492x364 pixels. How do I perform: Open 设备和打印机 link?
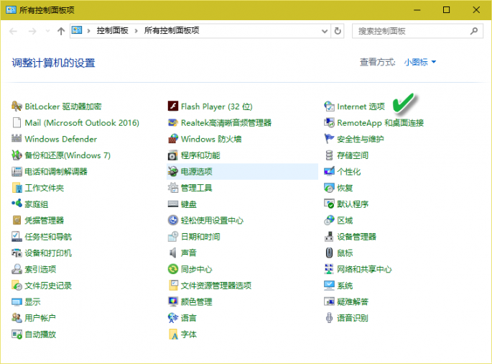[48, 253]
